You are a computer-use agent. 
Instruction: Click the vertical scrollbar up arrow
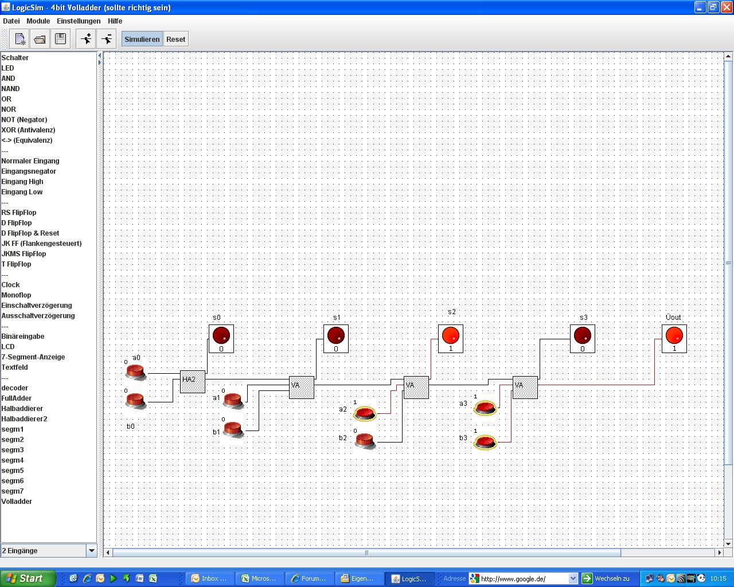click(x=728, y=56)
